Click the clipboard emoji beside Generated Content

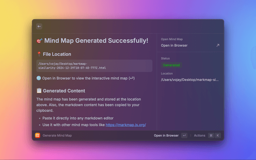click(x=39, y=91)
